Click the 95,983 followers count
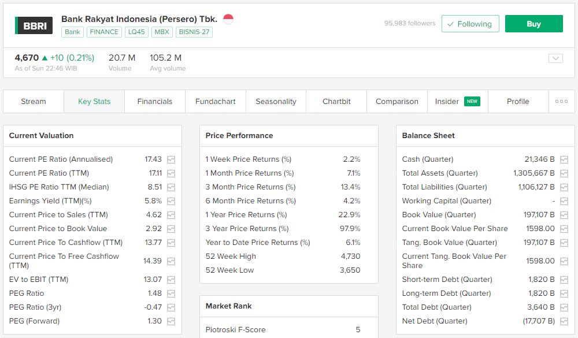Viewport: 578px width, 338px height. [410, 23]
